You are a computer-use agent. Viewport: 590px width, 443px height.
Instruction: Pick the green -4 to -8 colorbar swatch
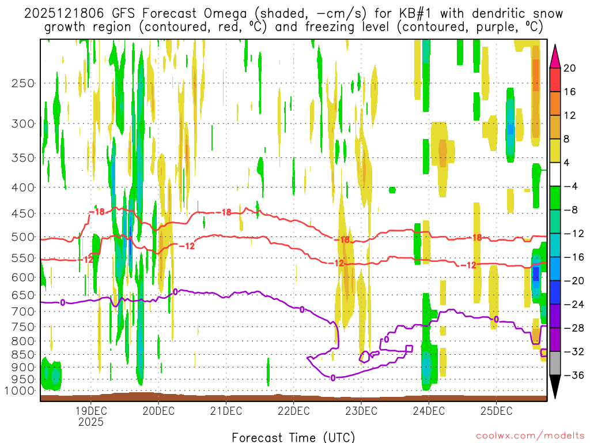(x=555, y=198)
